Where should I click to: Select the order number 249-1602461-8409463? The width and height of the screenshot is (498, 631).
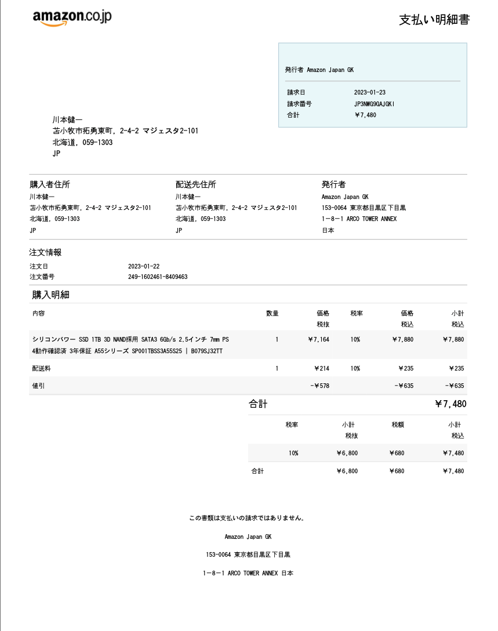(x=157, y=277)
